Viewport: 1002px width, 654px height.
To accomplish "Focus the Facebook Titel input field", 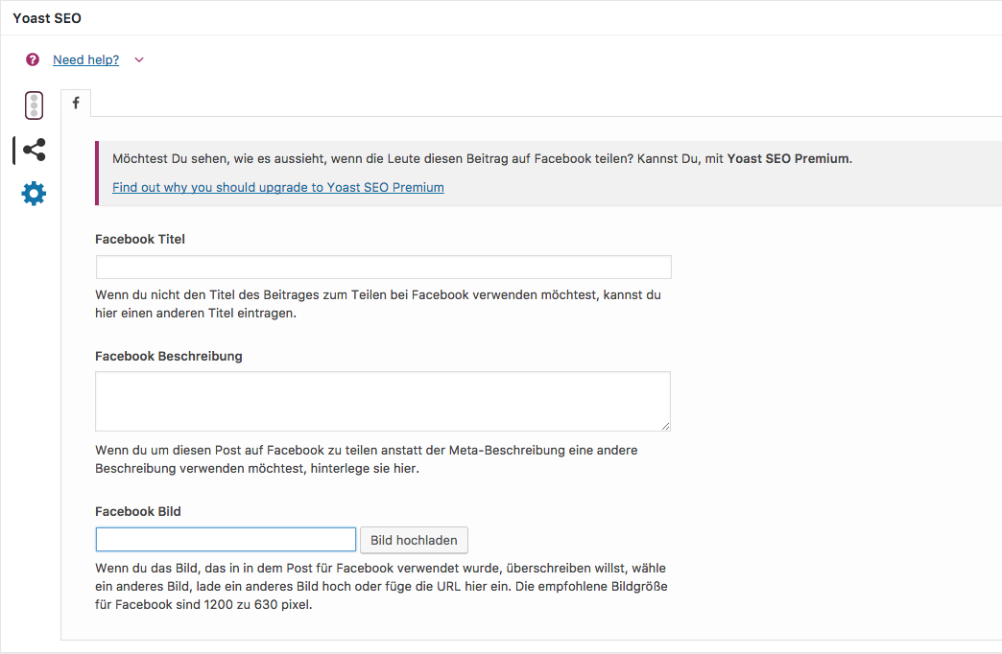I will [x=383, y=267].
